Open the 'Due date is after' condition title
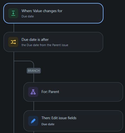125x133 pixels. click(x=35, y=40)
